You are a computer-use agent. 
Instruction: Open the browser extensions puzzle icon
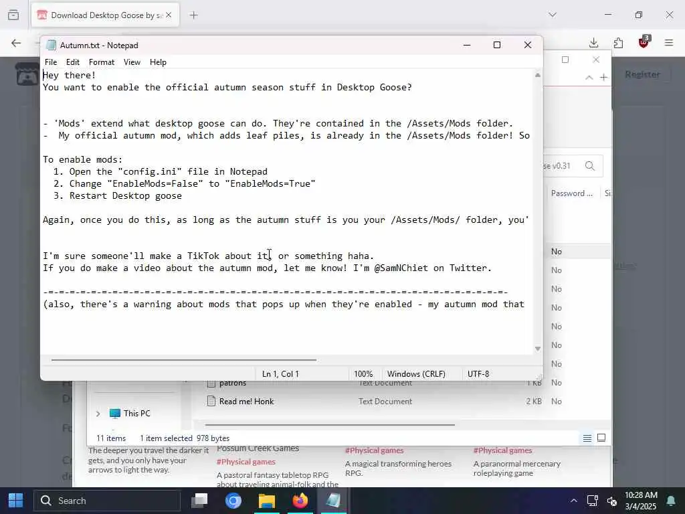coord(618,43)
